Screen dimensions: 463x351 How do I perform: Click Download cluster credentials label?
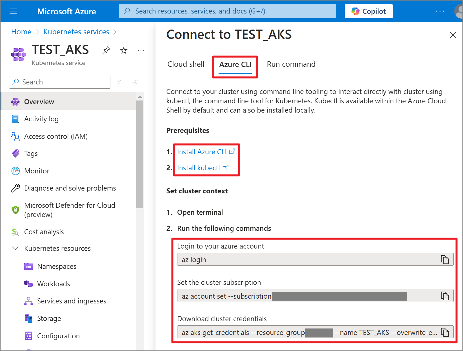point(222,319)
